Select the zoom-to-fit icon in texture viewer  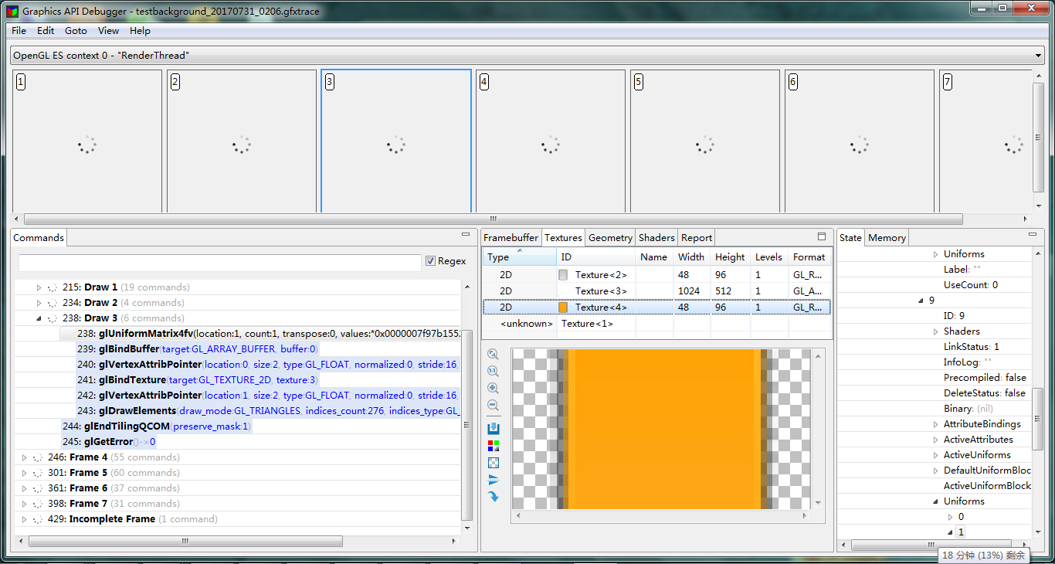pos(494,353)
